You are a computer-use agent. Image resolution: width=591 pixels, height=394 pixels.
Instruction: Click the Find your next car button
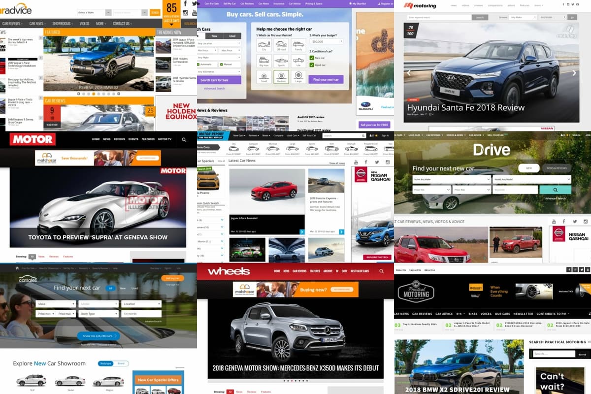point(326,79)
